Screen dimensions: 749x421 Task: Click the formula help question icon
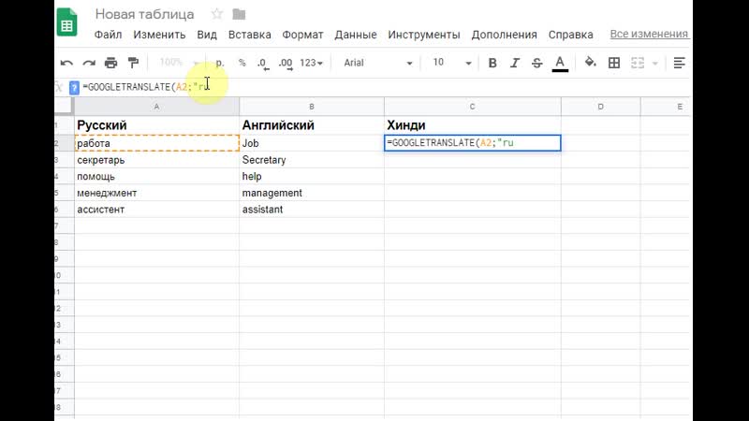74,88
